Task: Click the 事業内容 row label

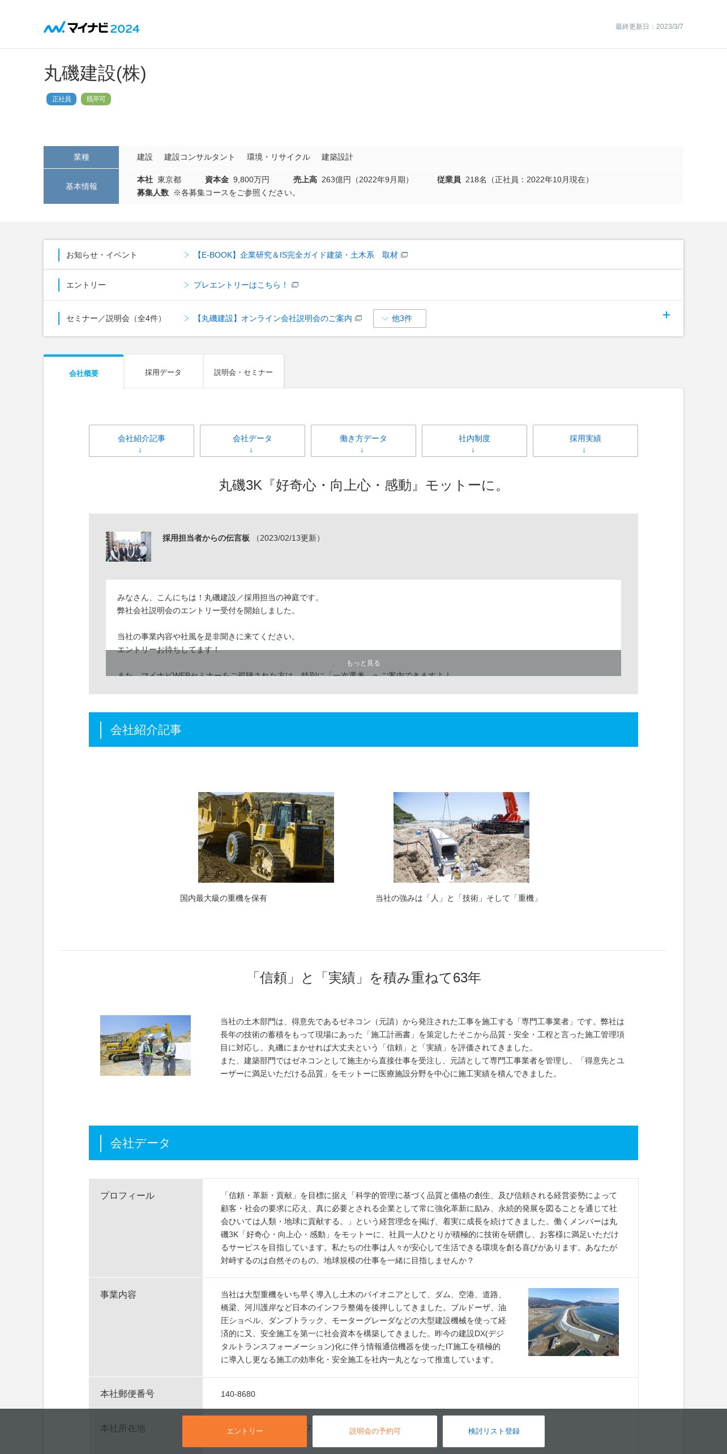Action: point(118,1294)
